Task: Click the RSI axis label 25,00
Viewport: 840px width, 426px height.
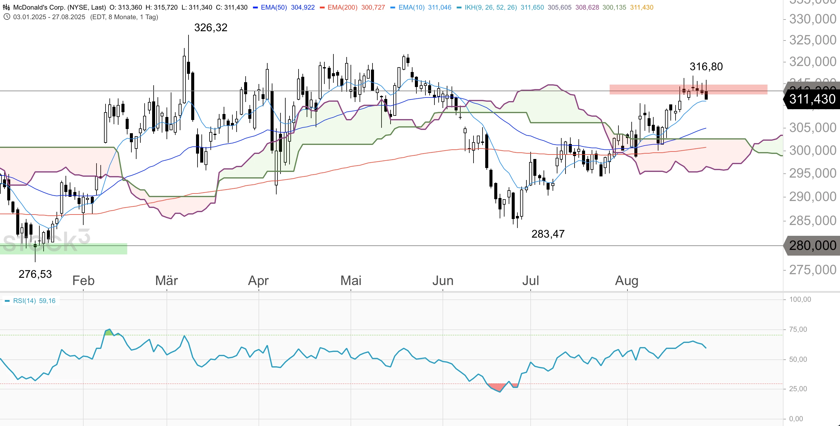Action: (x=798, y=388)
